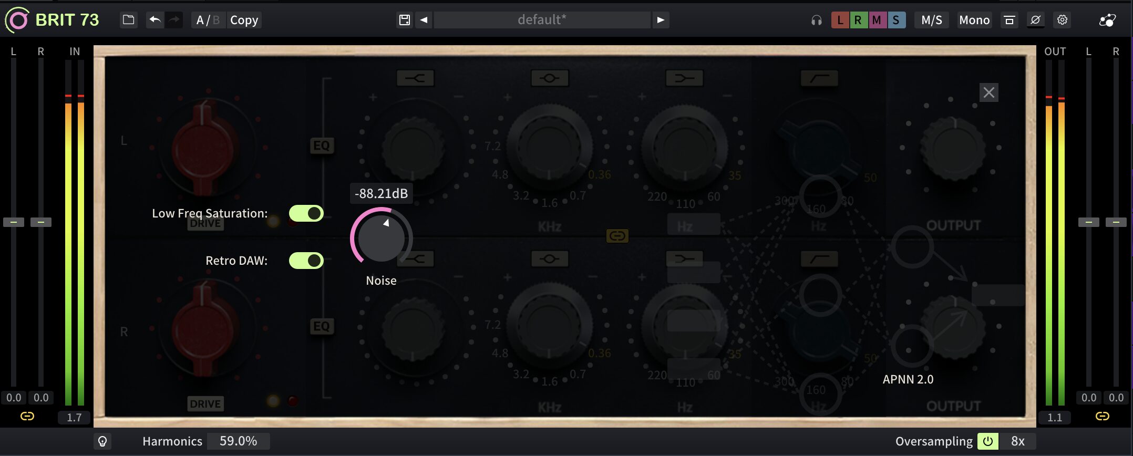Click the input R fader handle
This screenshot has width=1133, height=456.
(x=41, y=222)
